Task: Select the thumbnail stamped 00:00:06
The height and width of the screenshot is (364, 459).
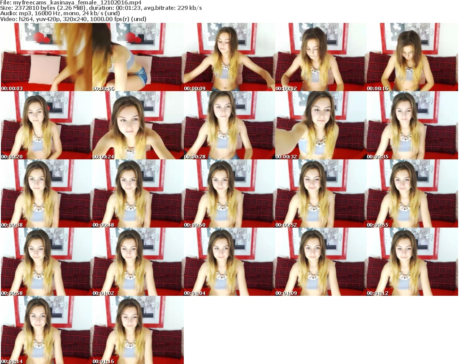Action: tap(138, 57)
